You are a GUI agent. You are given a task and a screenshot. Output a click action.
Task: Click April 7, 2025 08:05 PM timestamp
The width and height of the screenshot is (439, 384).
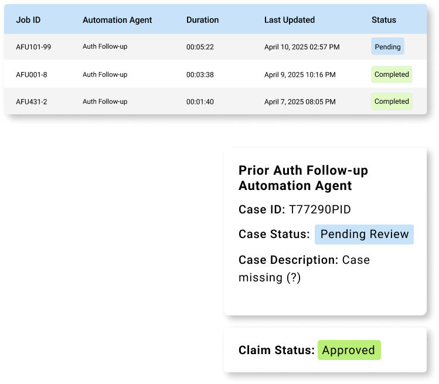300,101
